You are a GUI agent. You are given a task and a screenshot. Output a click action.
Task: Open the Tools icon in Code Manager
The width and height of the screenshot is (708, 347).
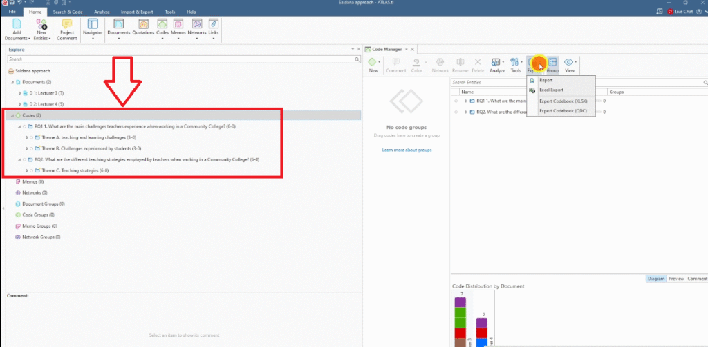(516, 65)
